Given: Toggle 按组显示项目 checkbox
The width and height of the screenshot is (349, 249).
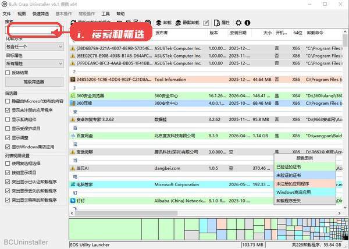Looking at the screenshot, I should point(8,173).
